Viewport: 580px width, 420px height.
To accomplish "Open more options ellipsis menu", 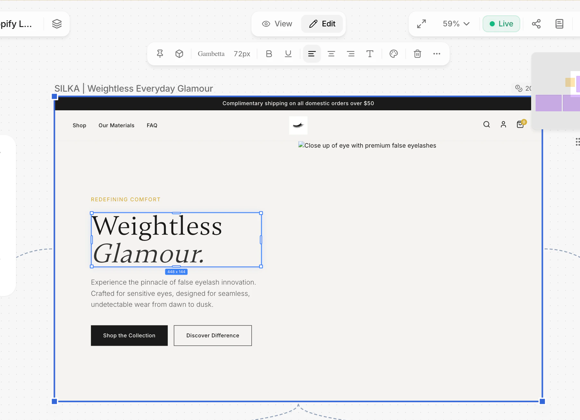I will coord(437,54).
